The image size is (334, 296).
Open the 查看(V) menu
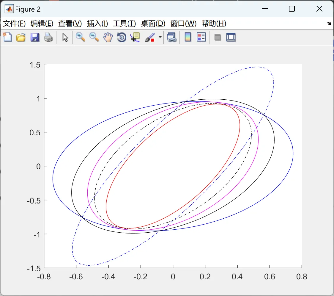click(x=70, y=24)
